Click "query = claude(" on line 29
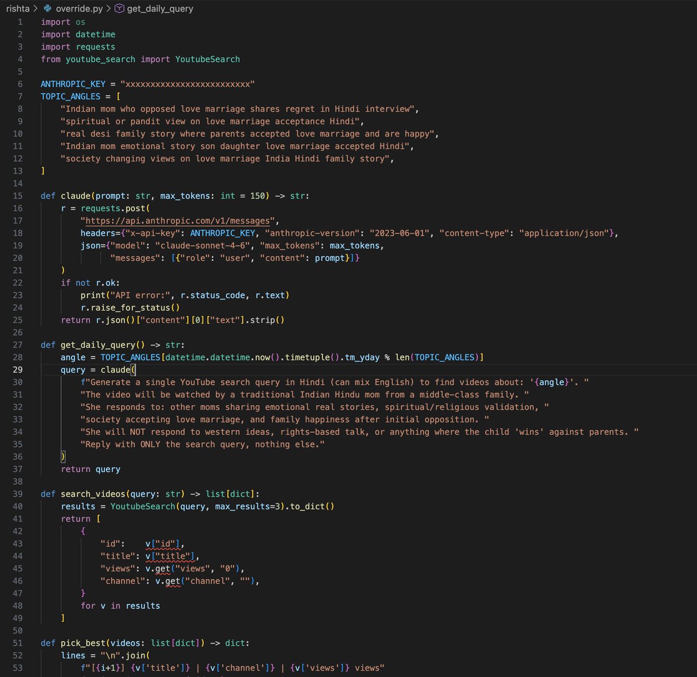 [98, 370]
